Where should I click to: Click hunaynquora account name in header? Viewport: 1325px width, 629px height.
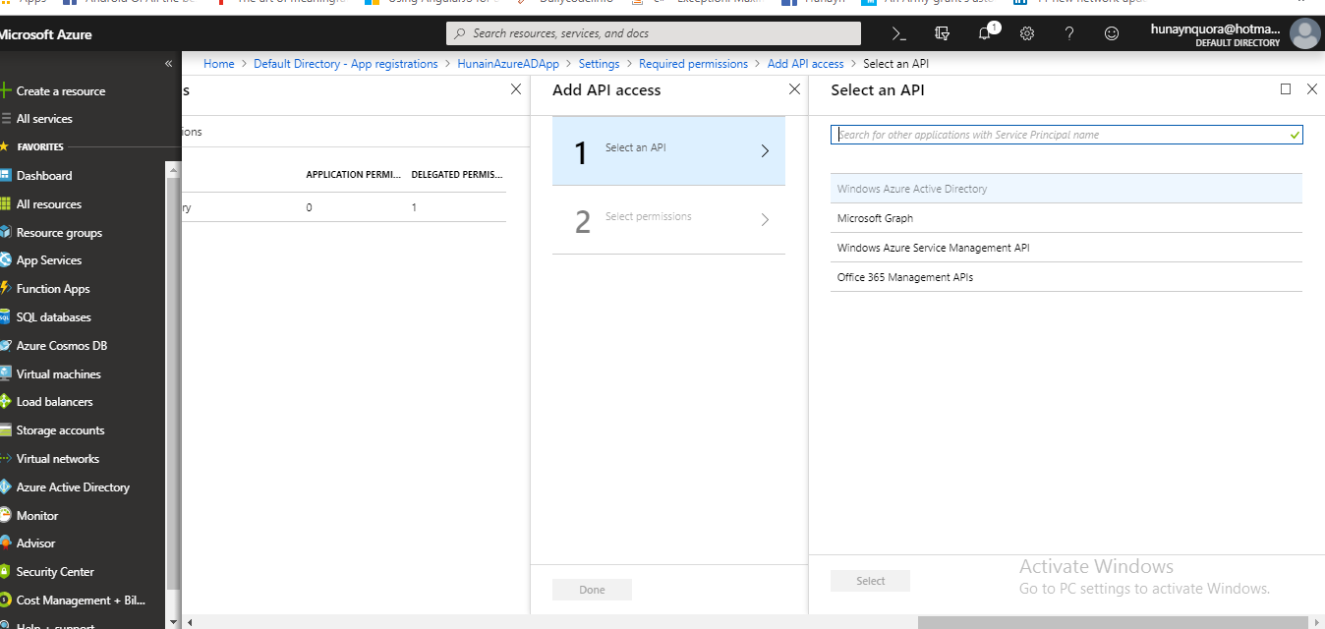[x=1215, y=29]
